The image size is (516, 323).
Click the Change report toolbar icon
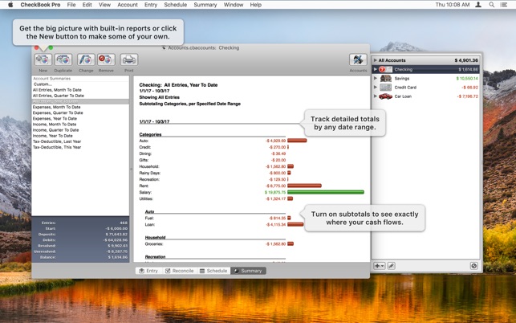(86, 59)
